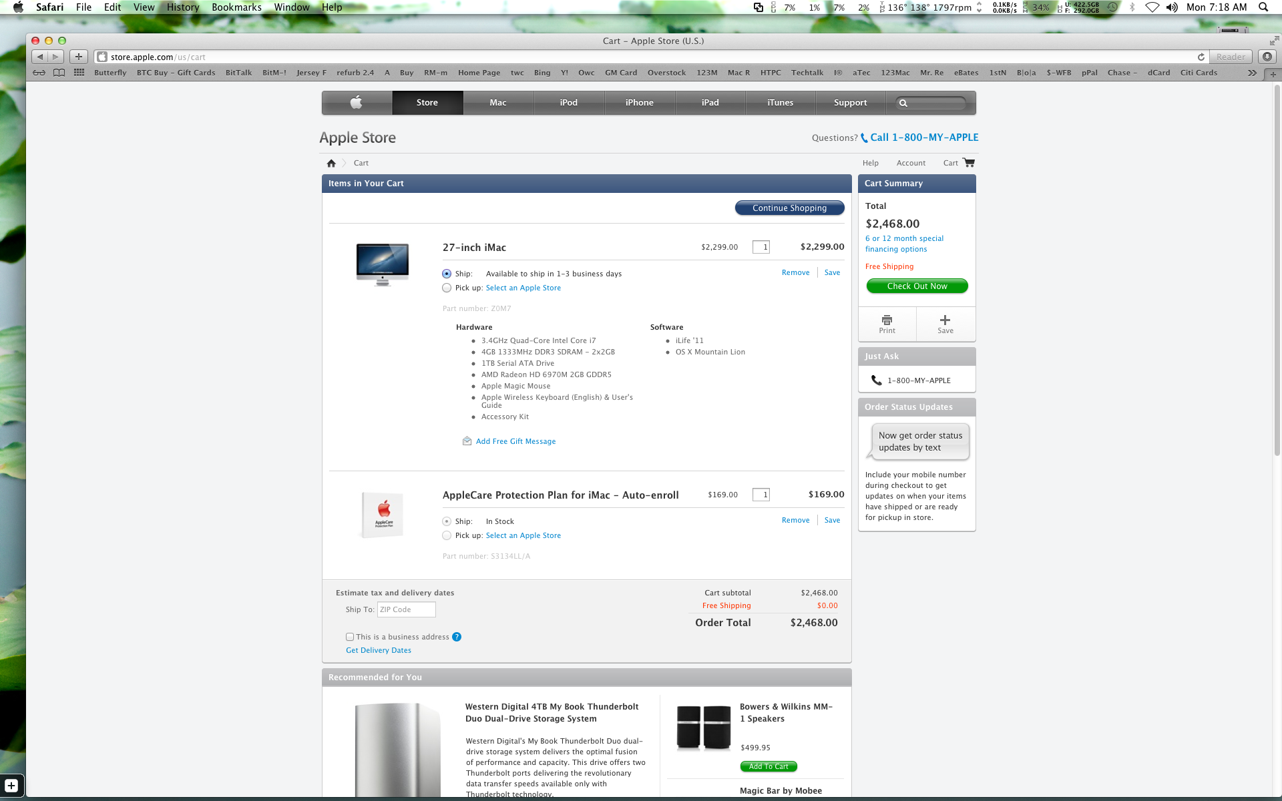Select the Pick up radio for 27-inch iMac
Screen dimensions: 1282x801
[x=447, y=288]
